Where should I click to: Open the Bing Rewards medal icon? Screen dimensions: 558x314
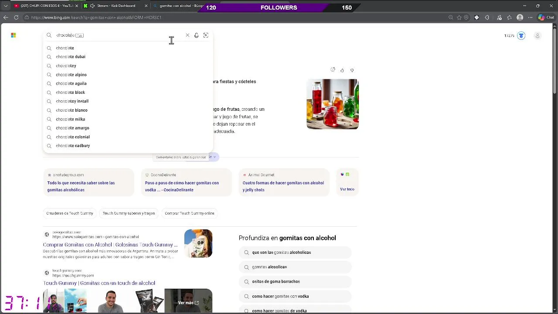coord(521,36)
